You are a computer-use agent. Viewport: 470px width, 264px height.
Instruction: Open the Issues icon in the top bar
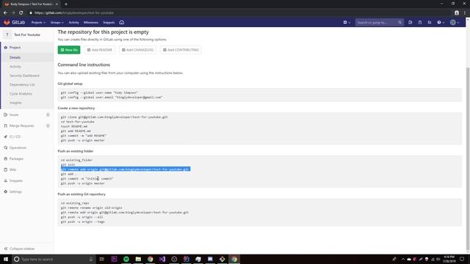[410, 23]
